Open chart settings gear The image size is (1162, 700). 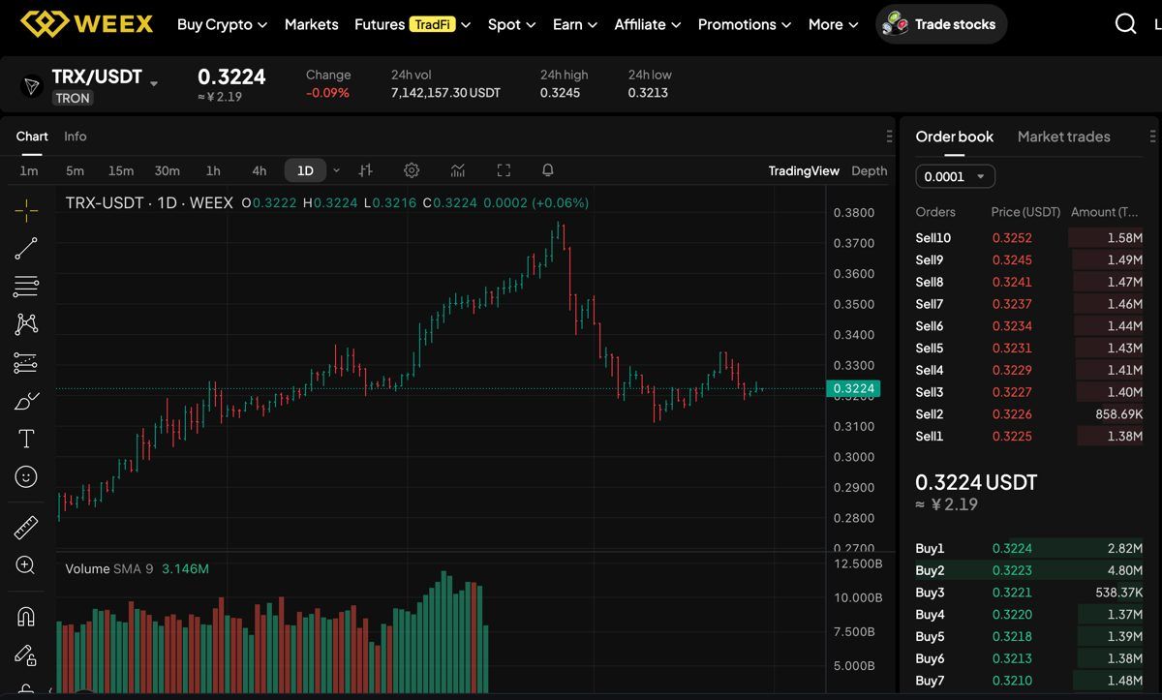[x=412, y=170]
